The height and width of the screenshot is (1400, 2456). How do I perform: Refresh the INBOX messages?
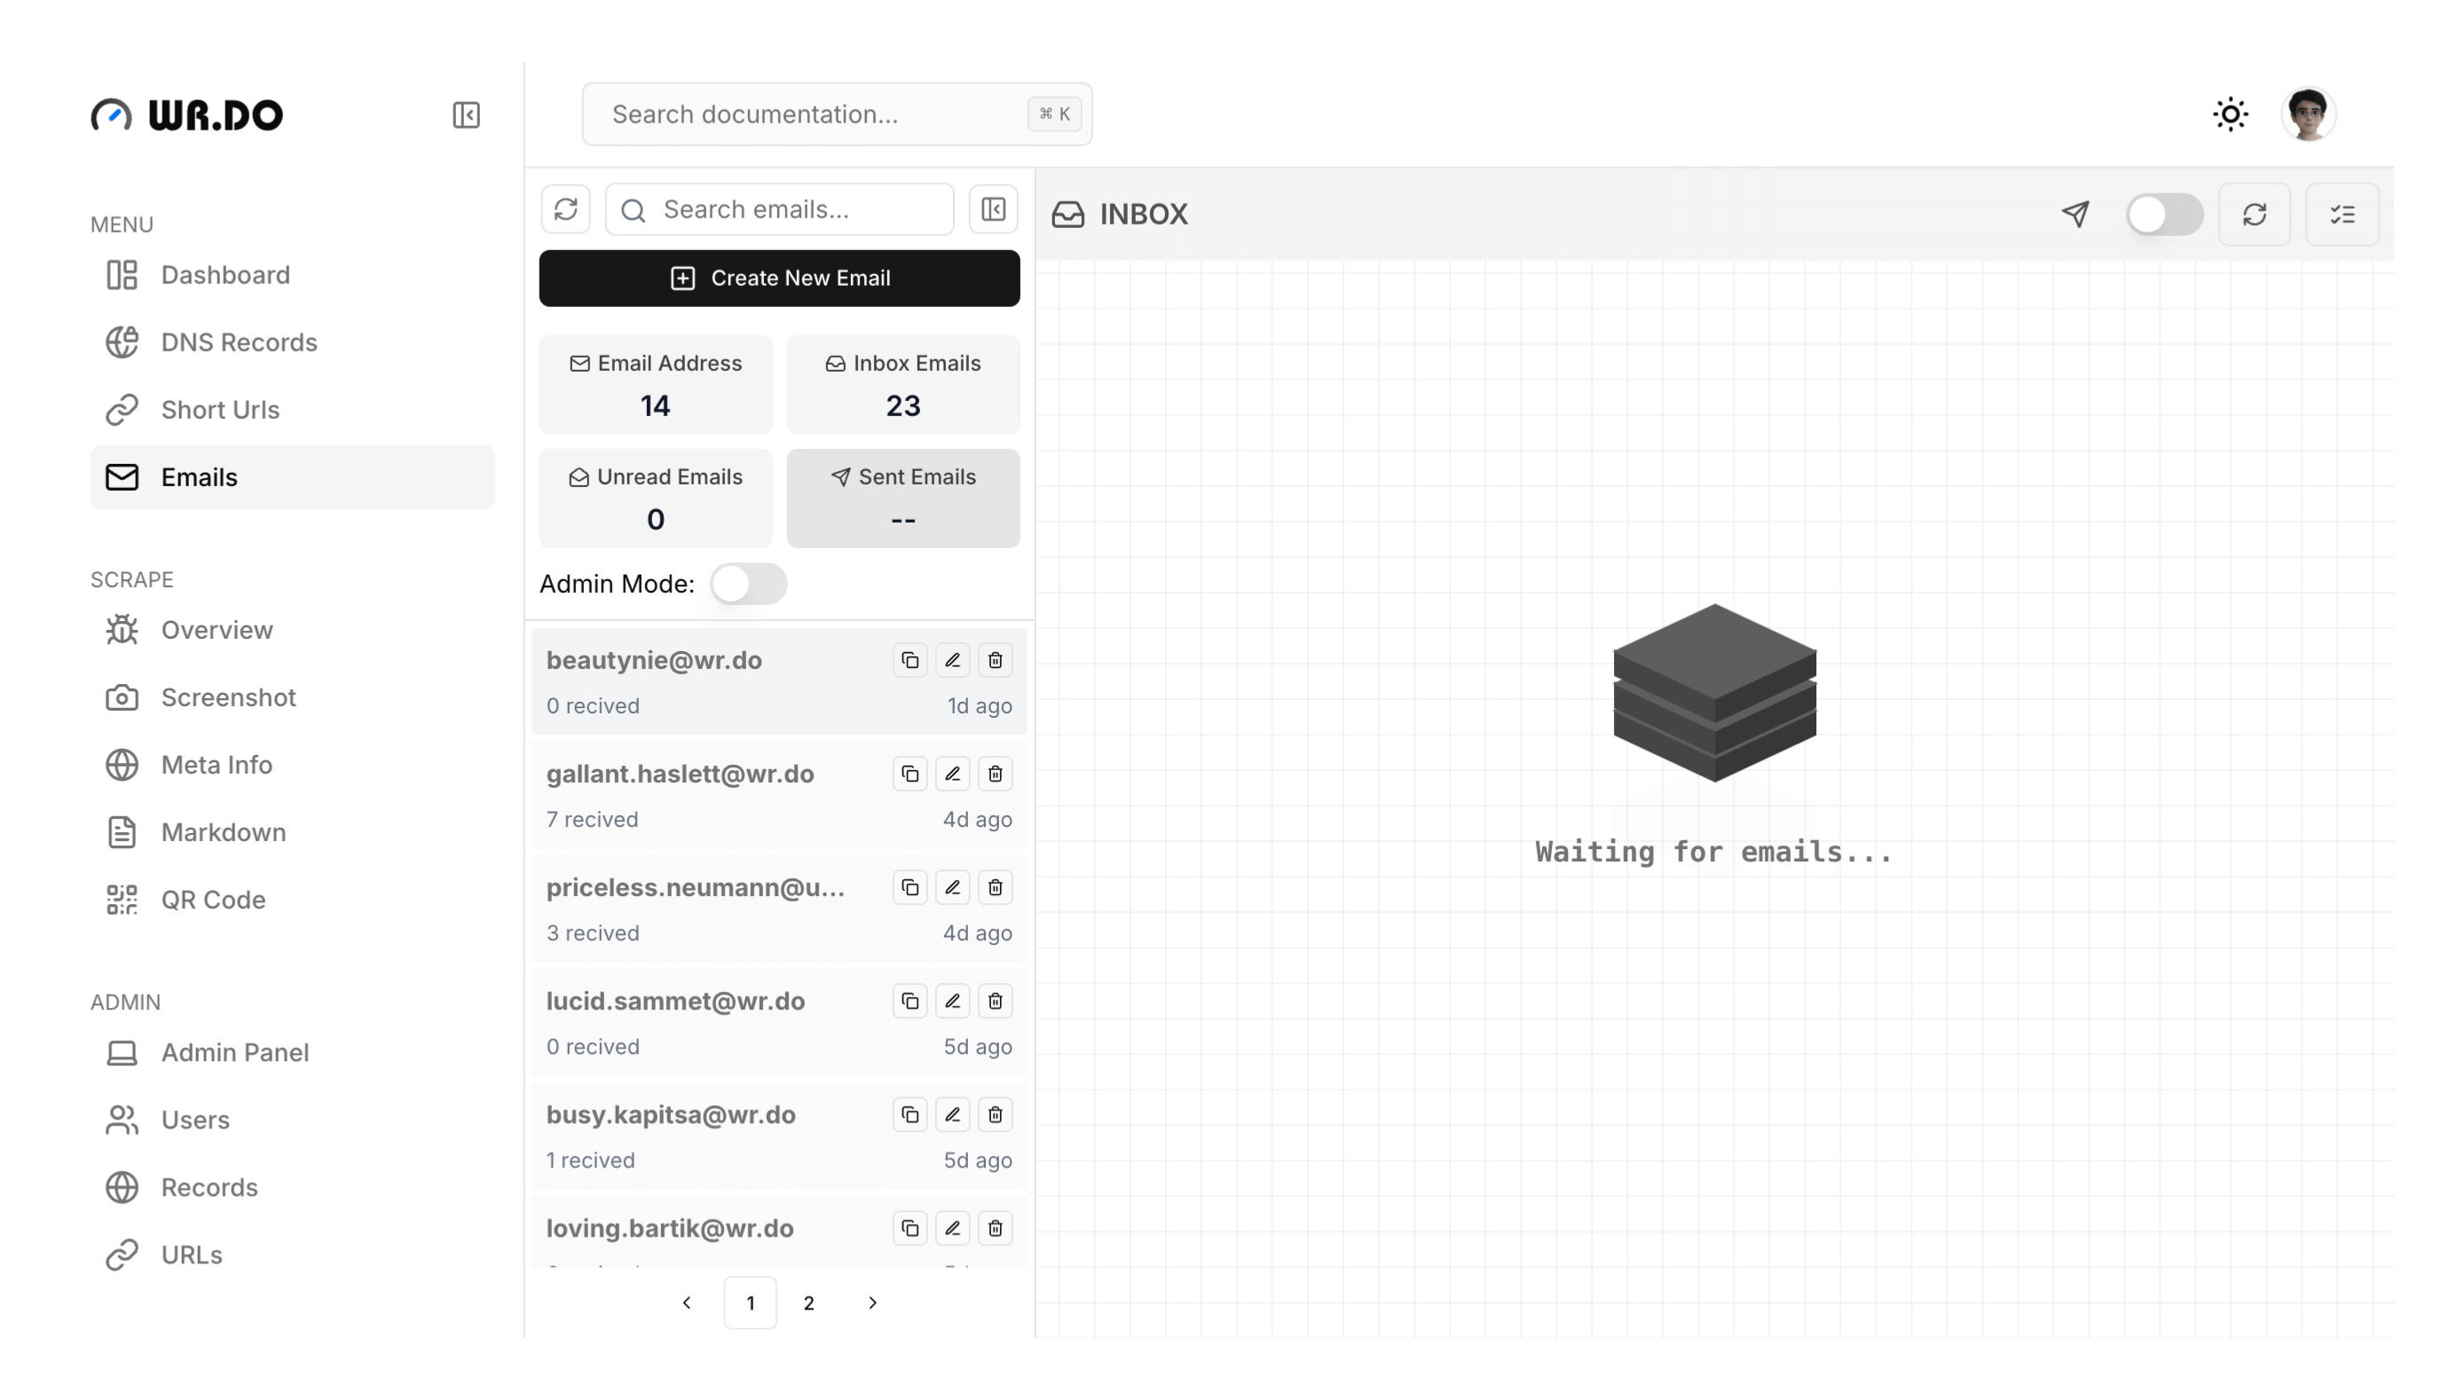coord(2254,214)
